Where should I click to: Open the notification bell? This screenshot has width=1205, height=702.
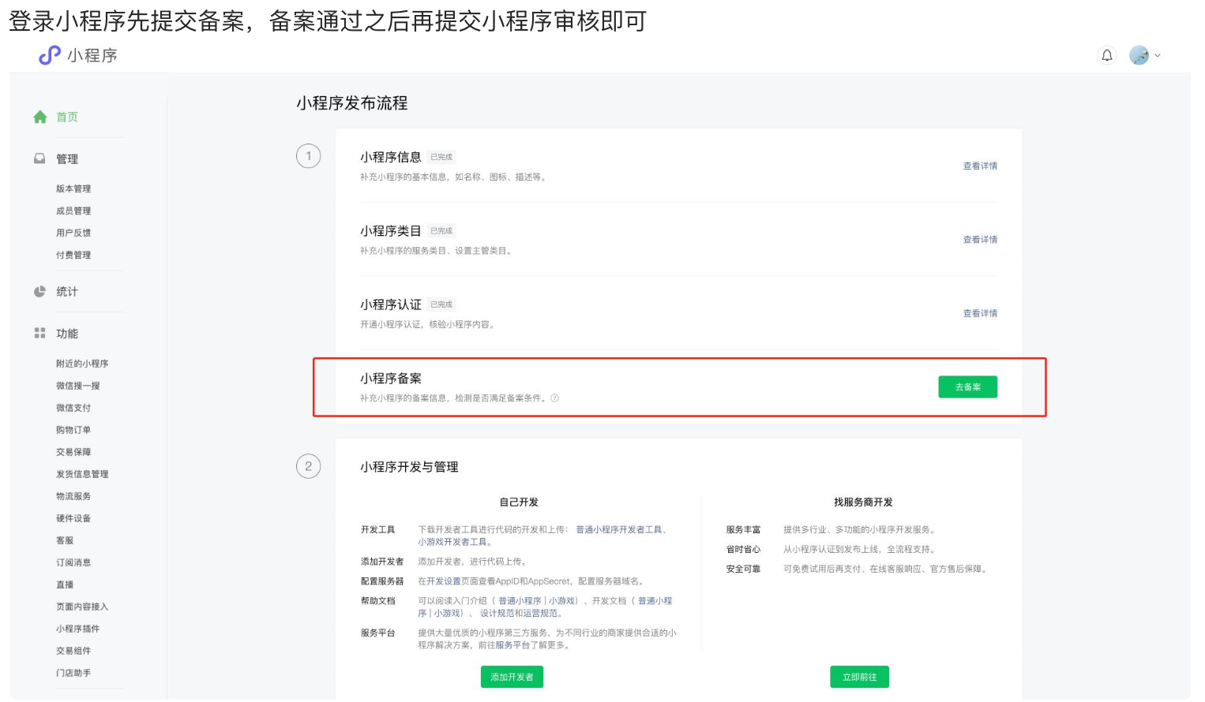1107,55
